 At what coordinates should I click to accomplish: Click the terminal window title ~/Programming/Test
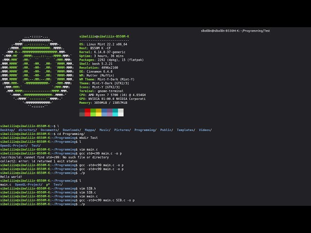(x=235, y=31)
